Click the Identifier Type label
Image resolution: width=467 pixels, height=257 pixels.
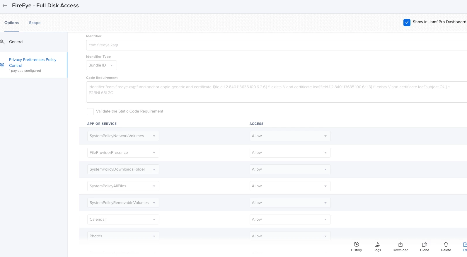coord(98,57)
